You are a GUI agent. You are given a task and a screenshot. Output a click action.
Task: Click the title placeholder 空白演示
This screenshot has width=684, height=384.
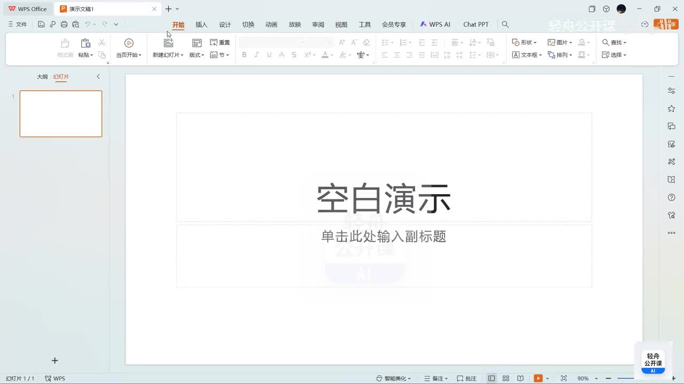coord(384,199)
